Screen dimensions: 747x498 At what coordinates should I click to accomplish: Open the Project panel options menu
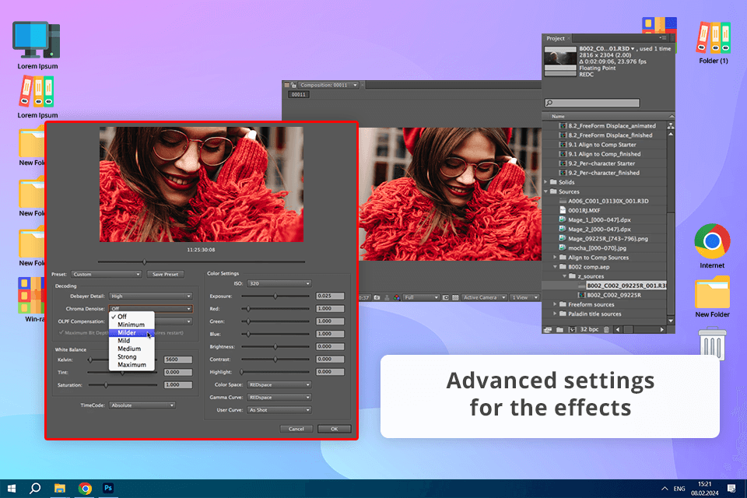click(663, 37)
